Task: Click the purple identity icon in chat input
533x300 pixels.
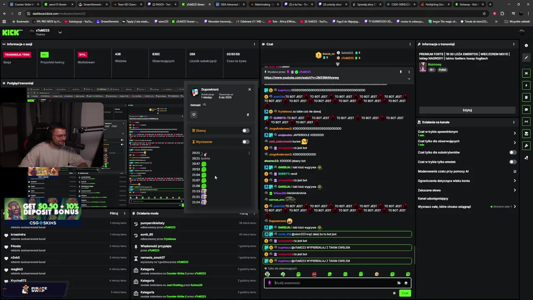Action: click(x=269, y=283)
